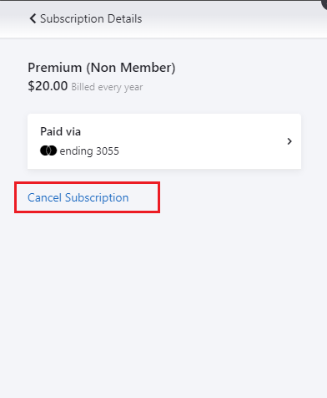Click the Cancel Subscription link
Image resolution: width=327 pixels, height=398 pixels.
pyautogui.click(x=78, y=198)
